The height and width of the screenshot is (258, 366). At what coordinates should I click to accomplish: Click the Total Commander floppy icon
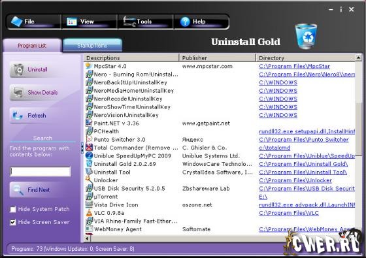click(89, 148)
